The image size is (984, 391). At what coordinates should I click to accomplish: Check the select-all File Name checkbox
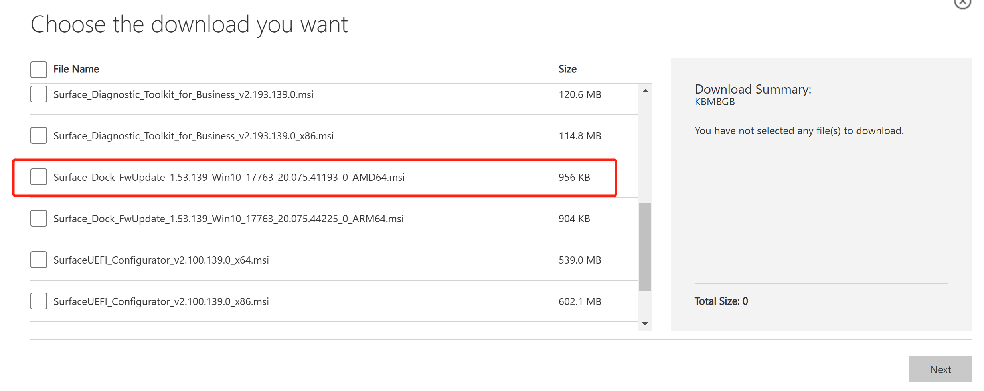[x=38, y=69]
